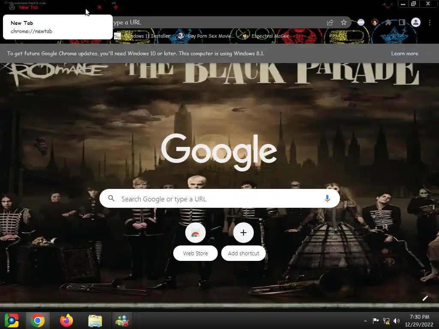Open a new tab with the red plus
439x329 pixels.
pyautogui.click(x=116, y=8)
